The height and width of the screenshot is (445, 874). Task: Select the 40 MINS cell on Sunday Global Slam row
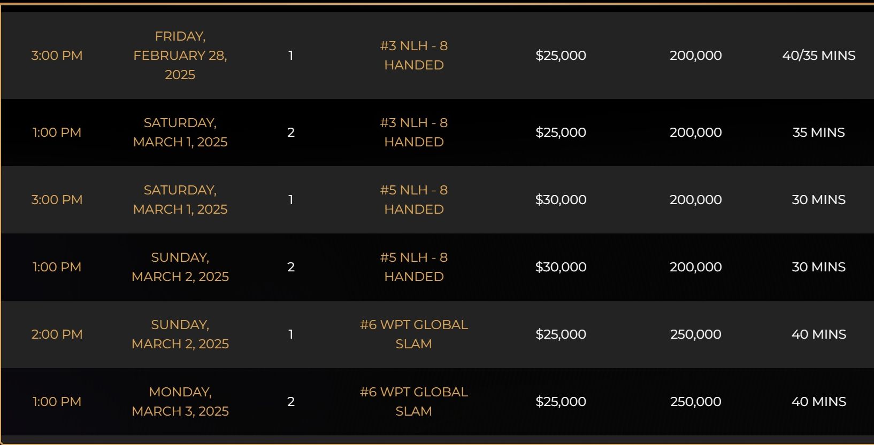[818, 334]
